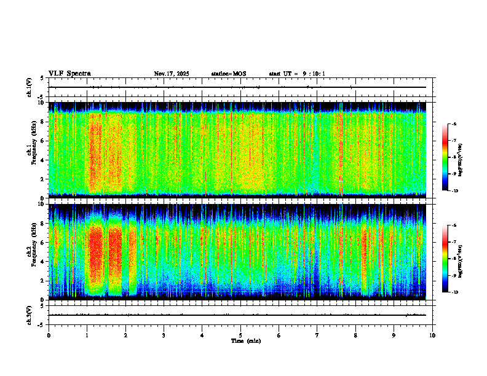Click the "ch.3(V)" waveform axis label

[30, 315]
